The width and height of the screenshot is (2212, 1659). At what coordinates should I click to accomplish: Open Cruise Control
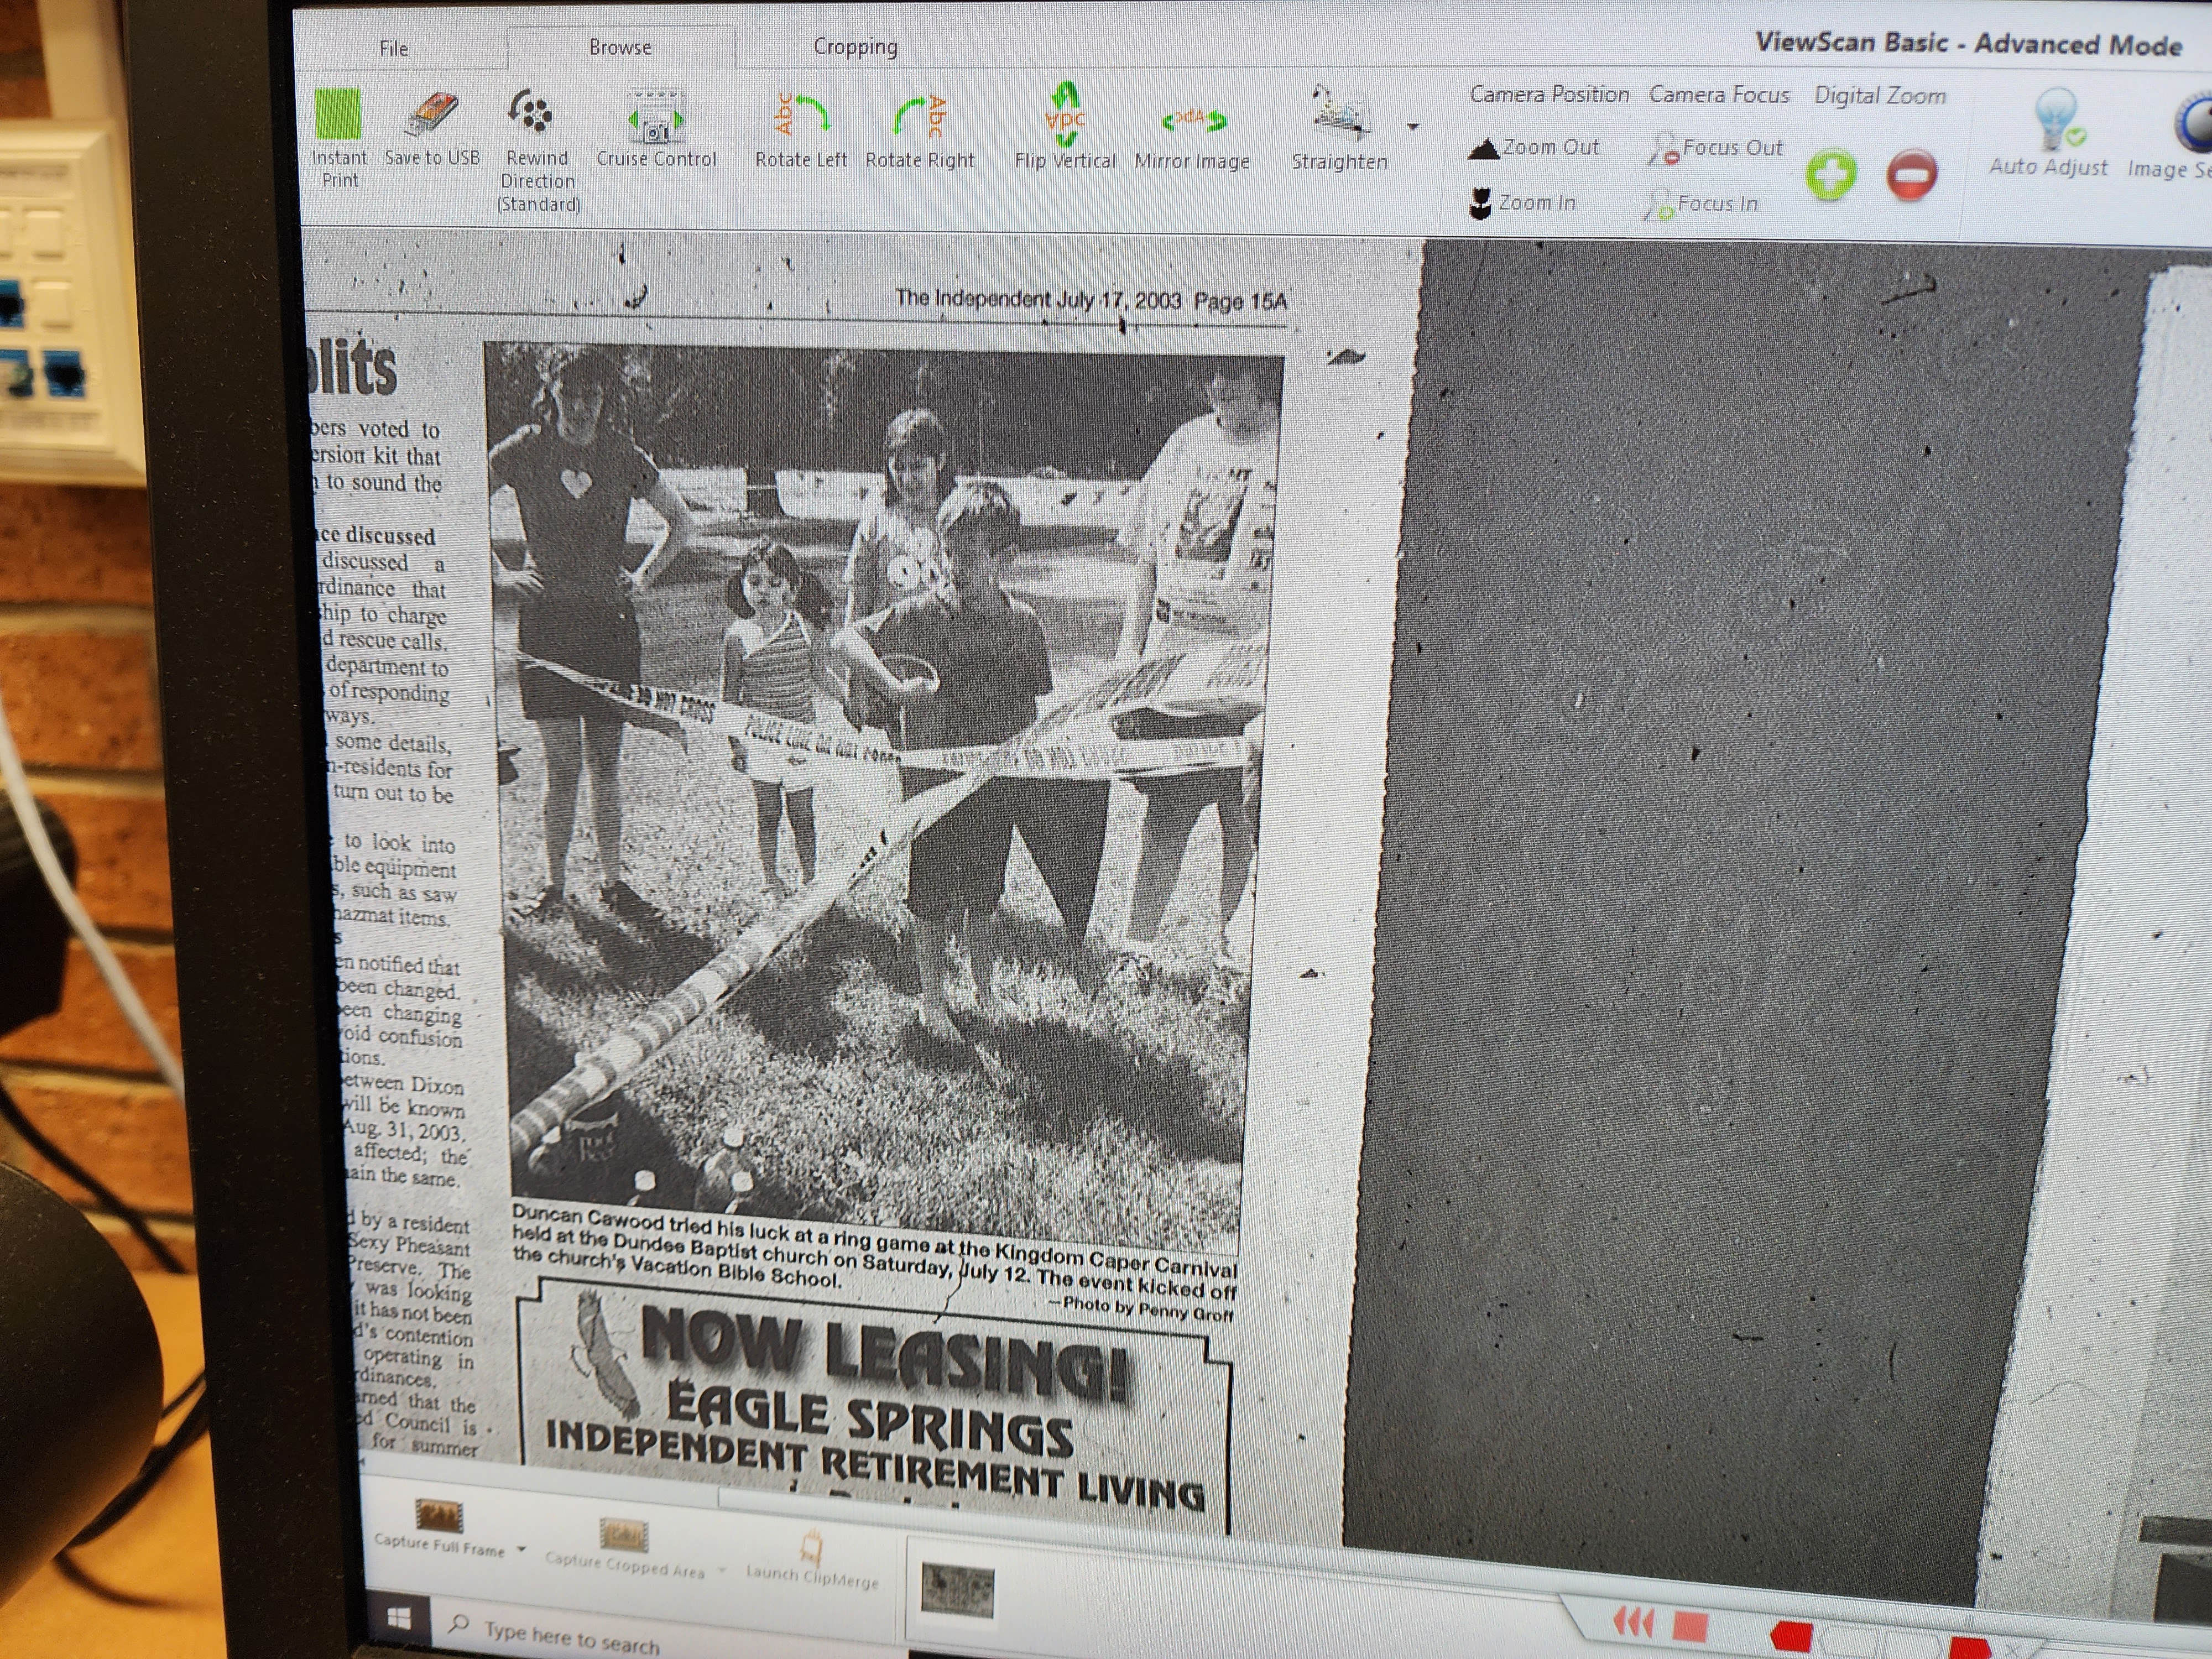pos(655,118)
